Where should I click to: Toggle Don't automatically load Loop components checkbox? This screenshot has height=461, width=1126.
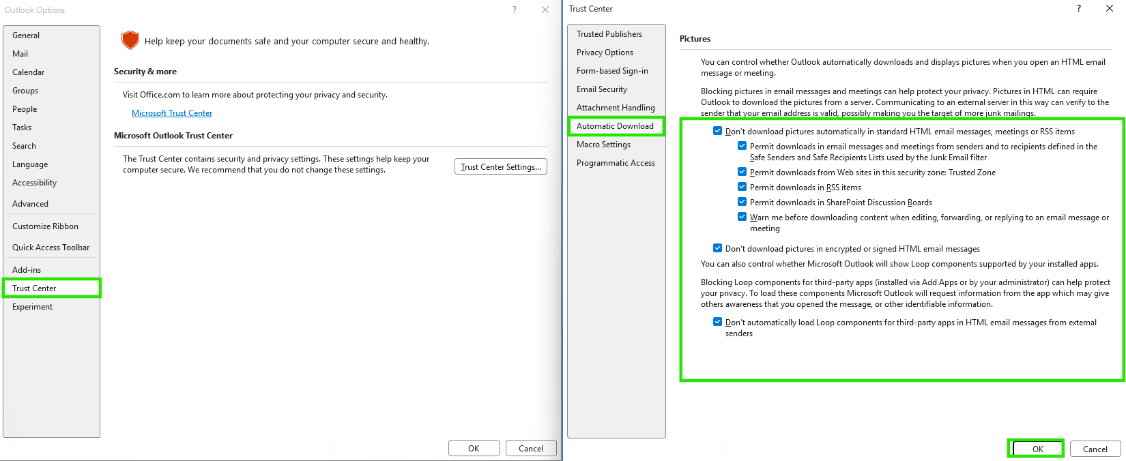click(x=717, y=322)
